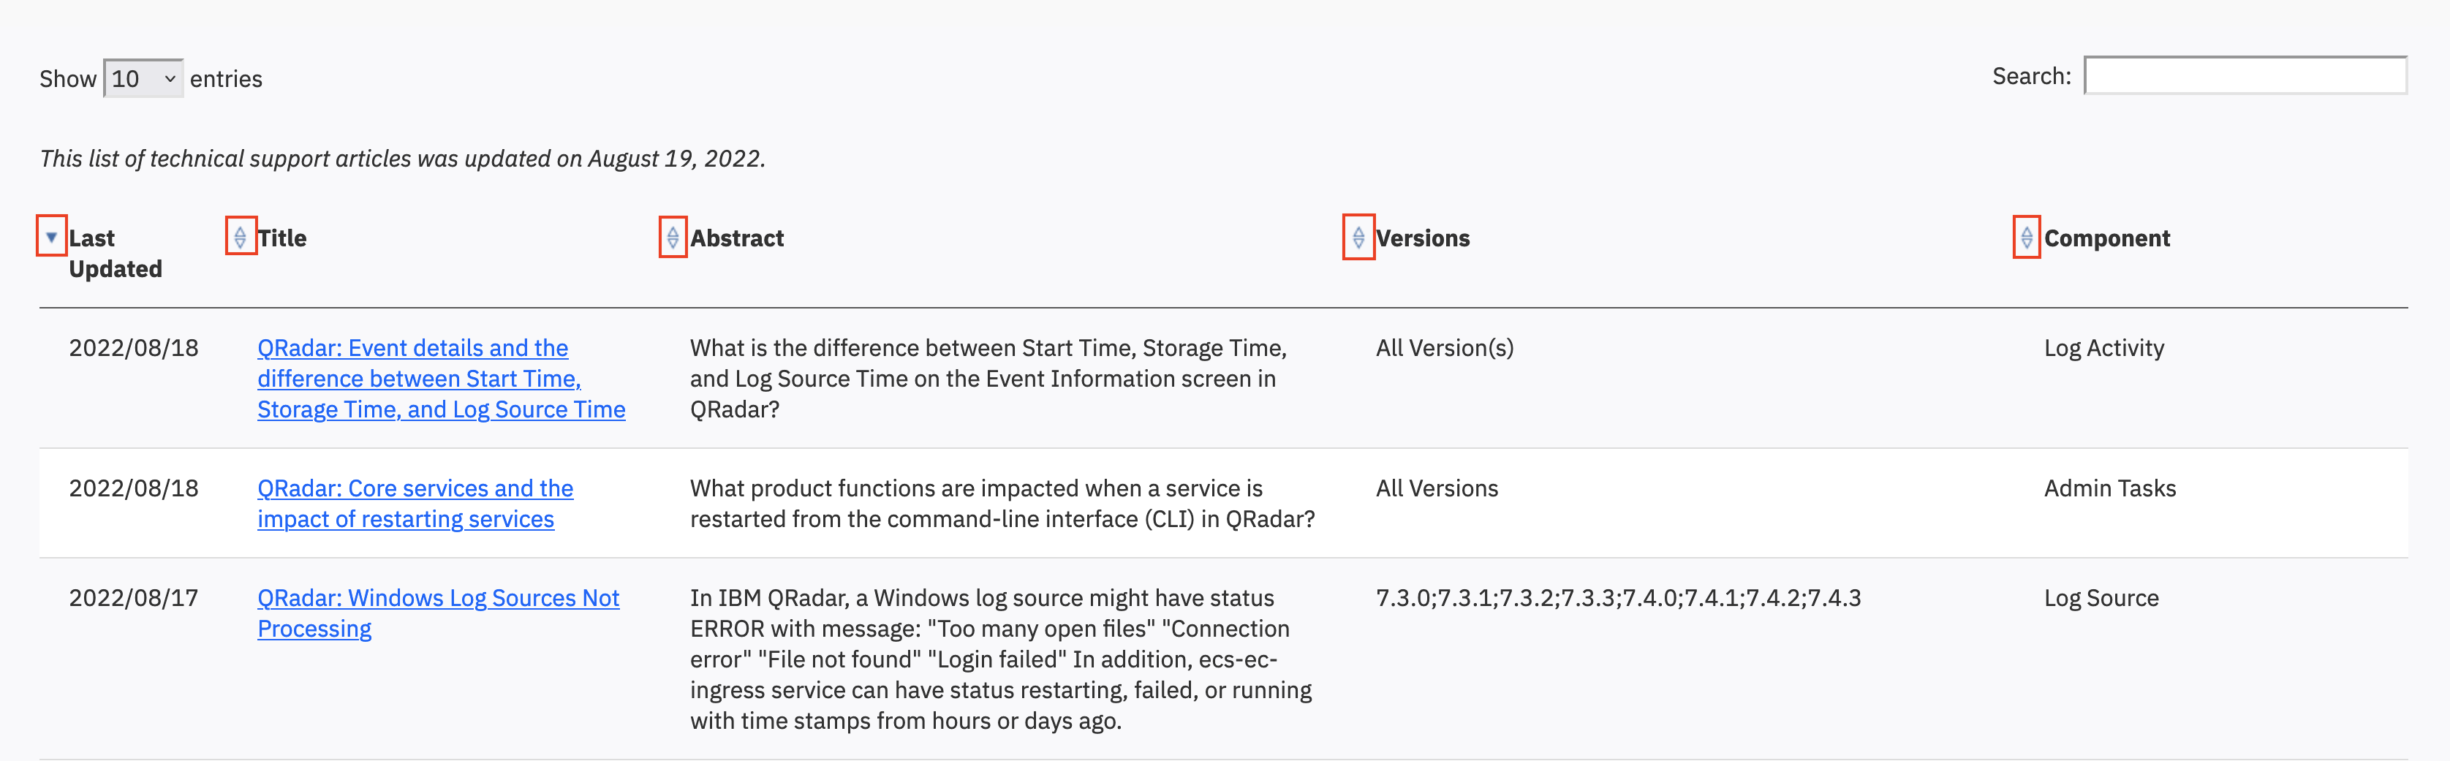This screenshot has height=761, width=2450.
Task: Click the Versions column sort icon
Action: pyautogui.click(x=1358, y=237)
